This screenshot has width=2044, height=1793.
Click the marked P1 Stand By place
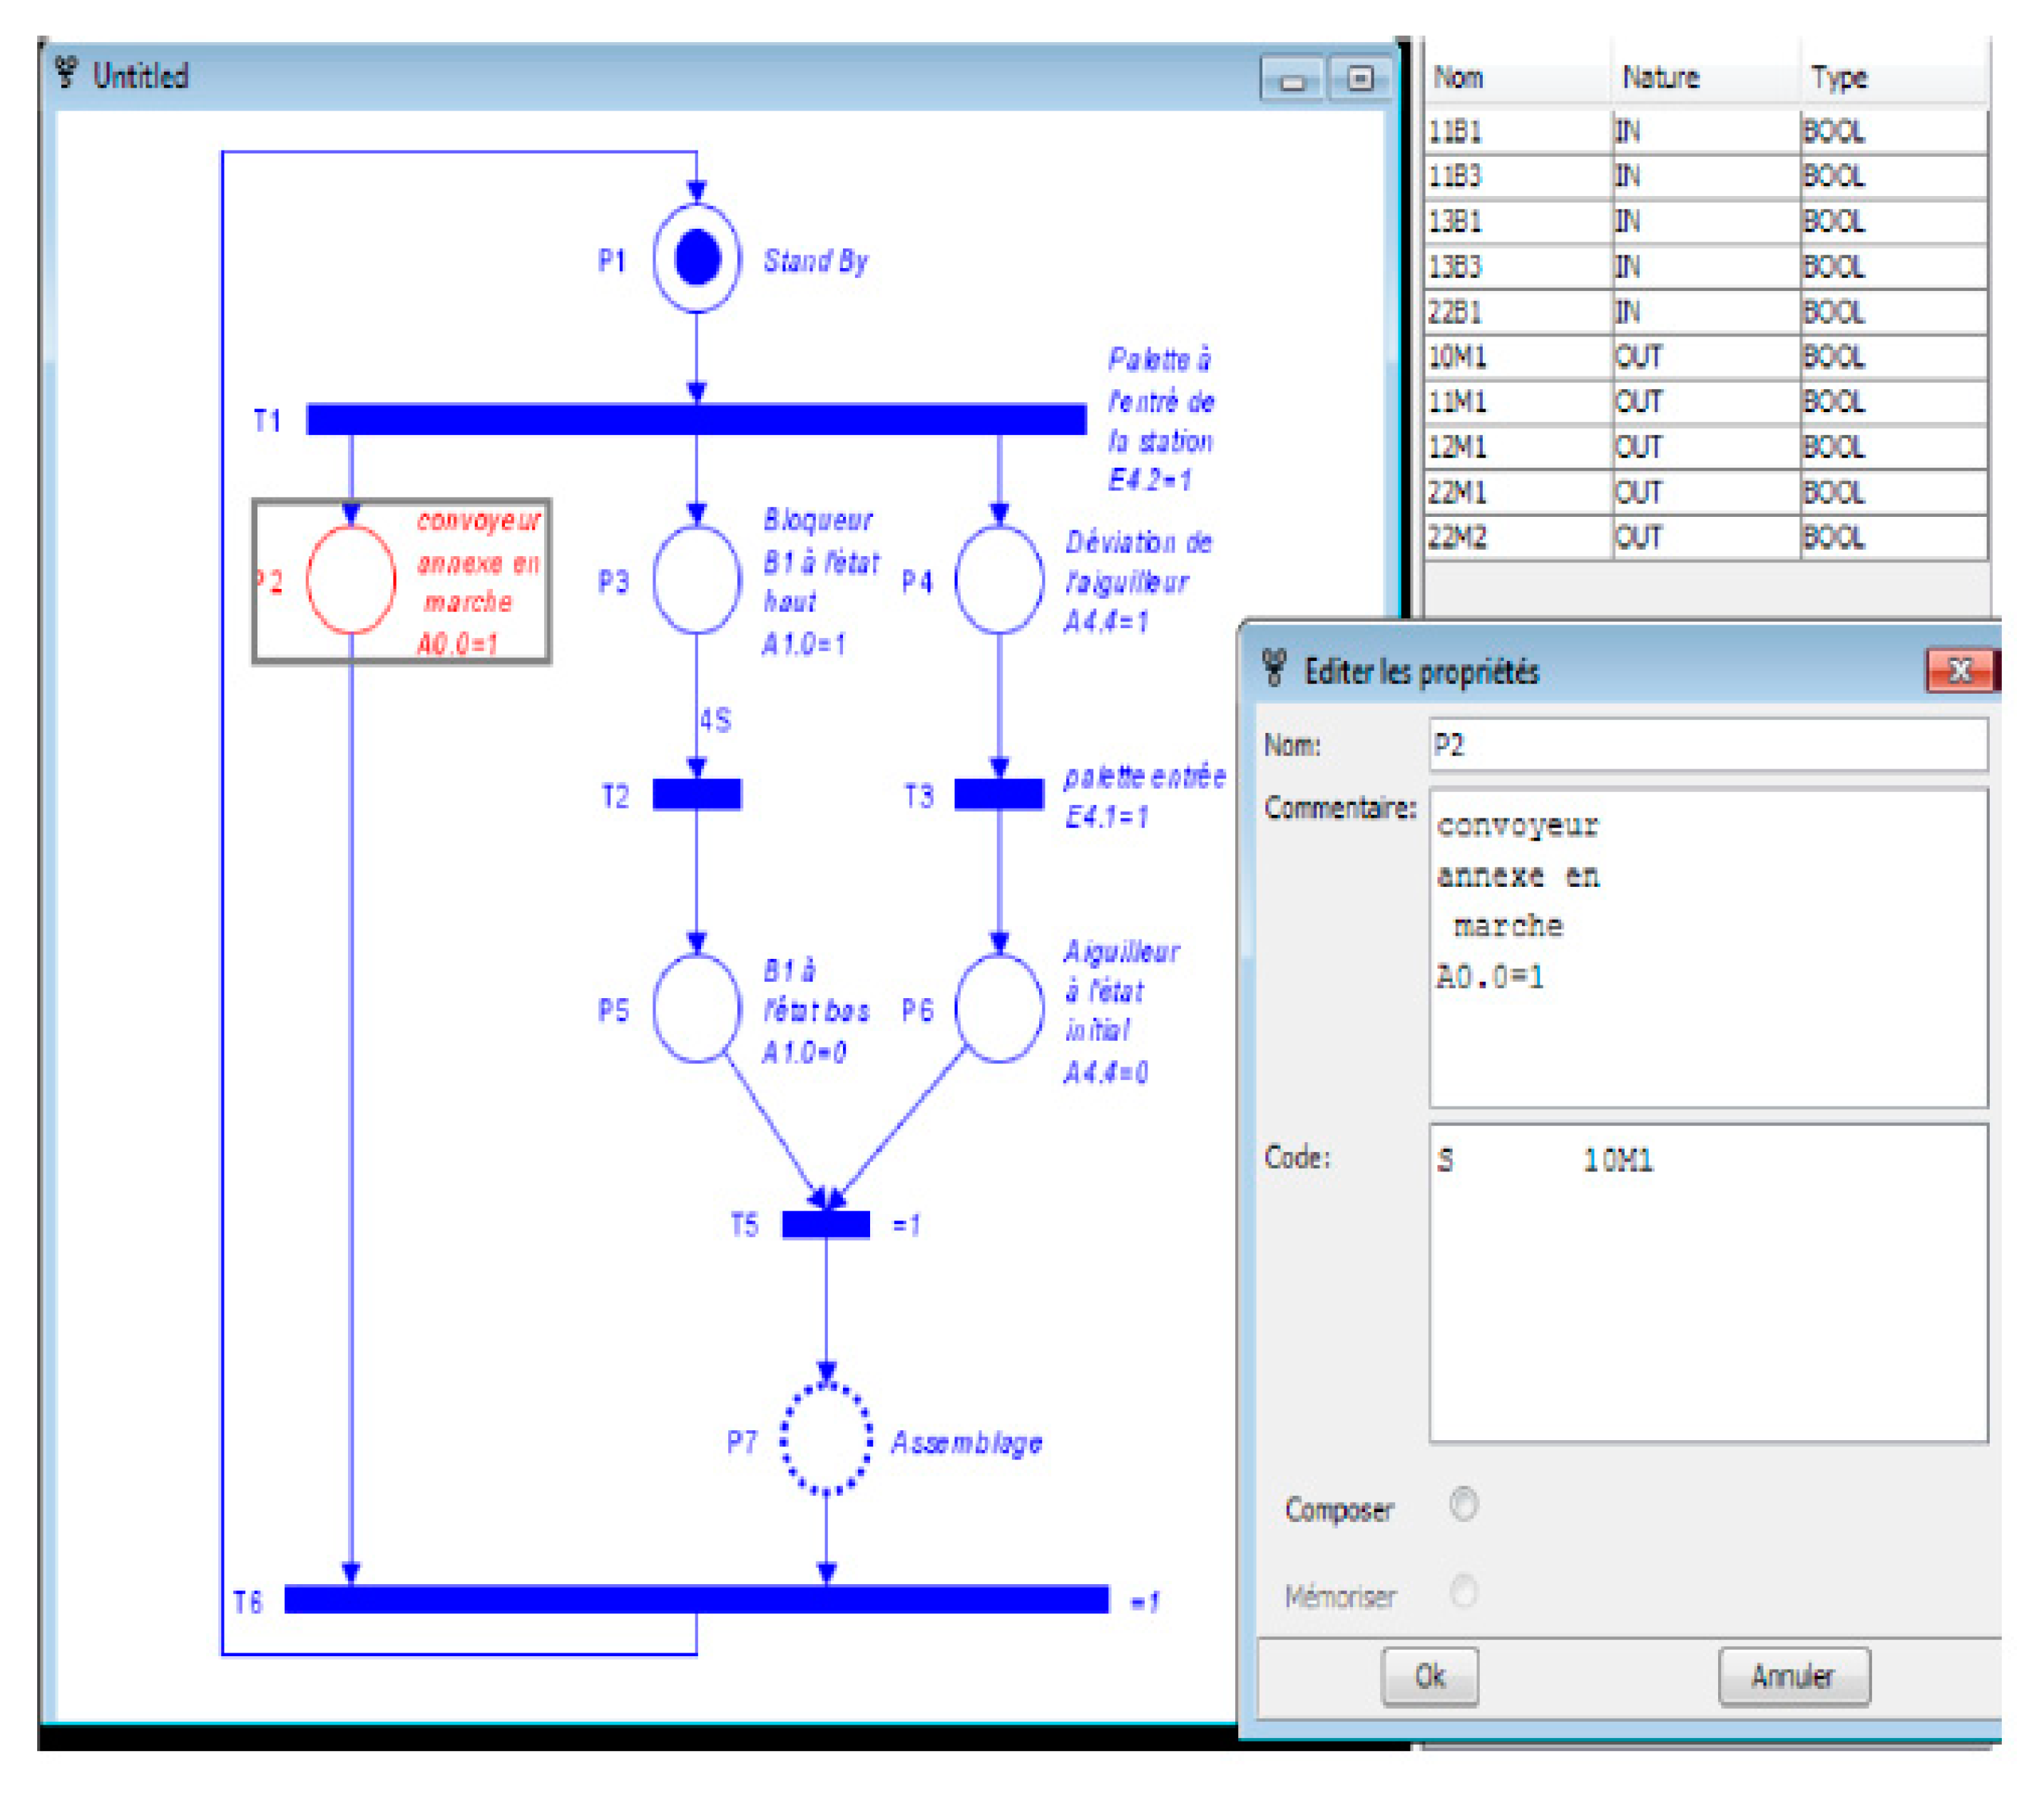point(697,259)
